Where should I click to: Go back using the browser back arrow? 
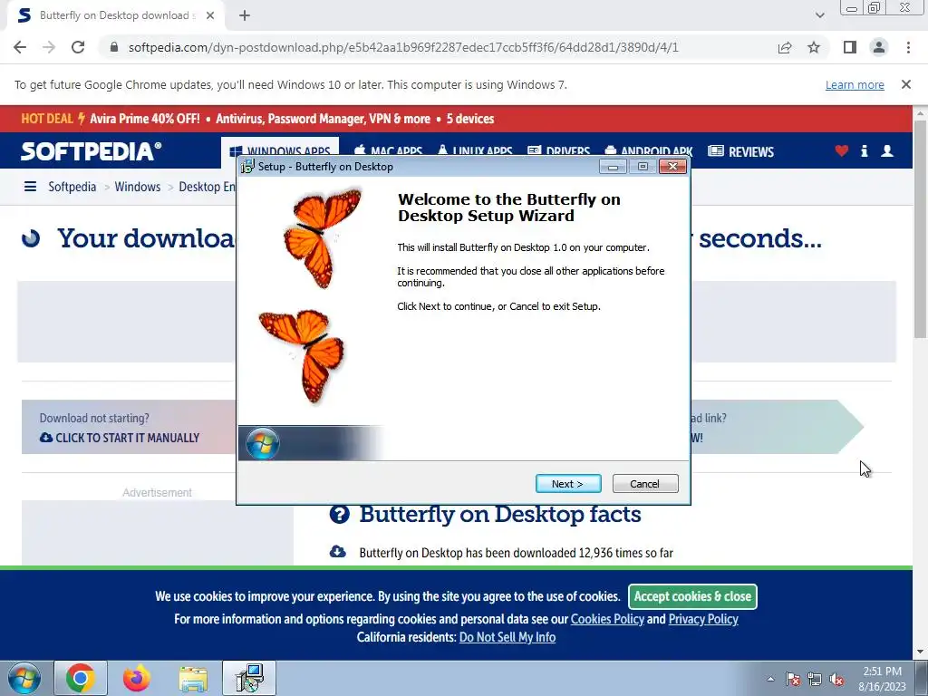click(x=20, y=47)
